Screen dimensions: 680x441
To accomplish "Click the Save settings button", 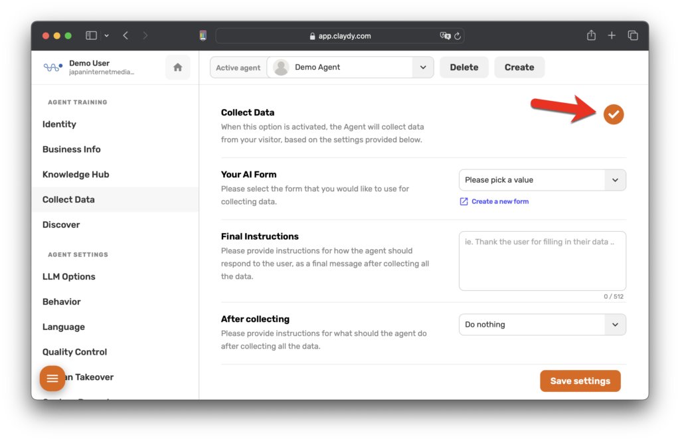I will 580,381.
